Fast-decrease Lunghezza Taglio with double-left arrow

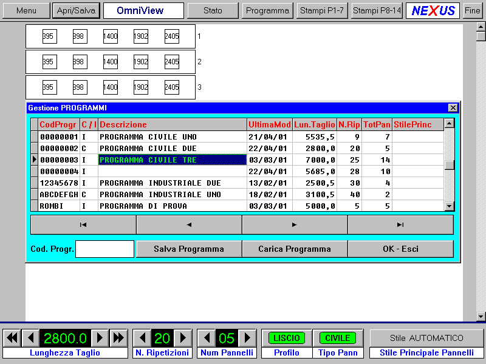12,338
